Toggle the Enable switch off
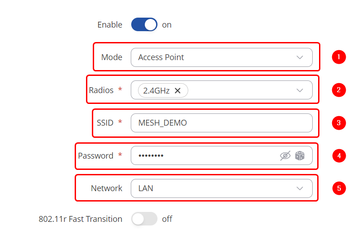This screenshot has height=244, width=362. coord(144,25)
